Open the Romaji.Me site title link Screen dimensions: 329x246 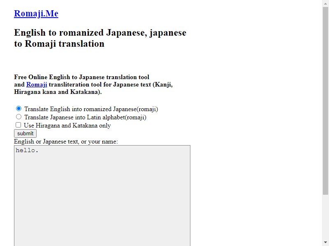click(x=36, y=14)
